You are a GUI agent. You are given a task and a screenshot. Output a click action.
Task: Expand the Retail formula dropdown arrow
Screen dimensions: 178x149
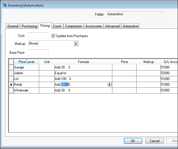pyautogui.click(x=109, y=85)
